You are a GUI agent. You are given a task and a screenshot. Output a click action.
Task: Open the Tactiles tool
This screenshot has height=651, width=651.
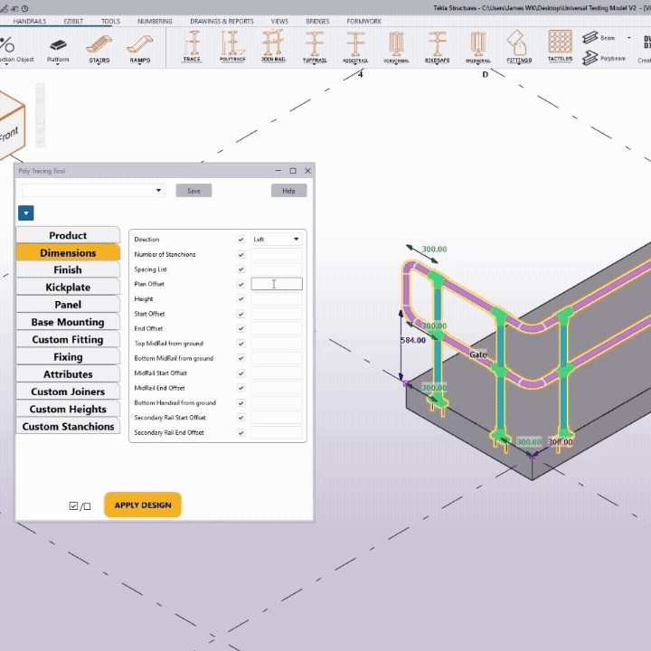(560, 45)
